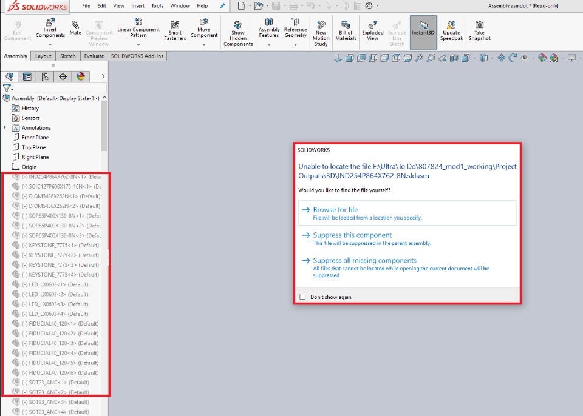Create a new document from quick toolbar

[x=242, y=5]
